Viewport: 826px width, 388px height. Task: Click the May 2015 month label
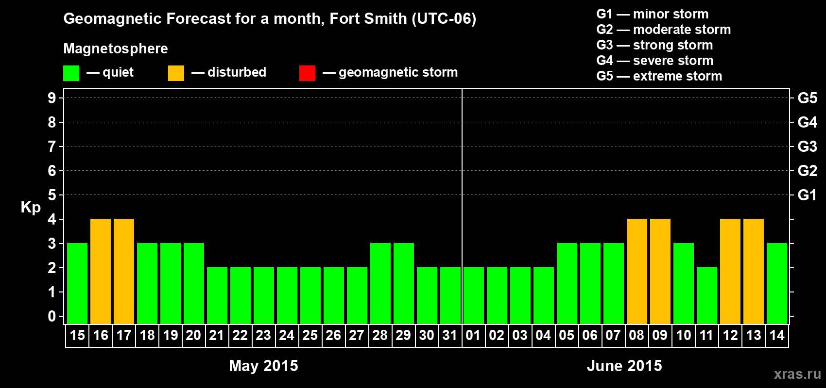[263, 366]
